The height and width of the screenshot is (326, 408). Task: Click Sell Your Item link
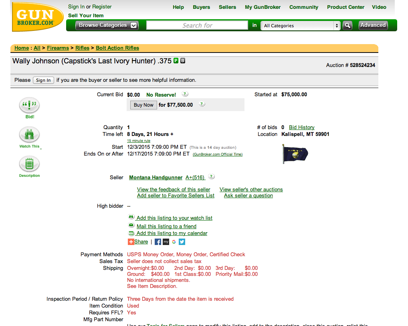[x=86, y=16]
